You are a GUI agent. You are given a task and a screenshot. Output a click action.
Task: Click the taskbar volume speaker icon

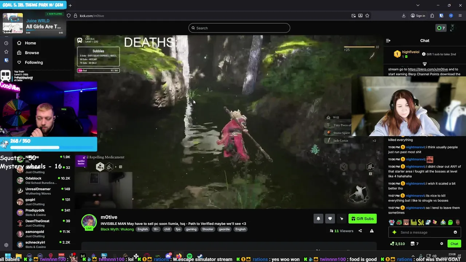tap(435, 257)
